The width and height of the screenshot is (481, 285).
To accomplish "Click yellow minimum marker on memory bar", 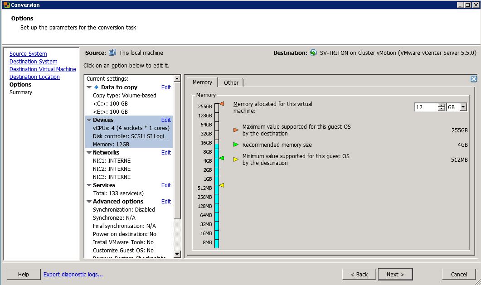I will pos(222,185).
